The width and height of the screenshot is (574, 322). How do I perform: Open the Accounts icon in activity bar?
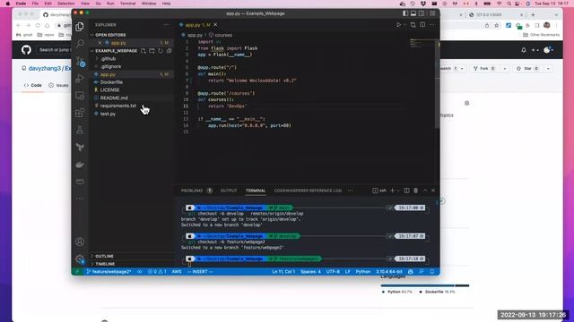[80, 241]
